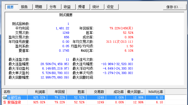Sort by the 利润率 column header
This screenshot has width=188, height=105.
coord(37,92)
